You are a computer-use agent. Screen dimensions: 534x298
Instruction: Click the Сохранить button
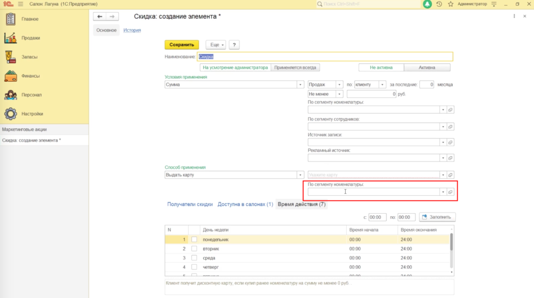[x=181, y=45]
